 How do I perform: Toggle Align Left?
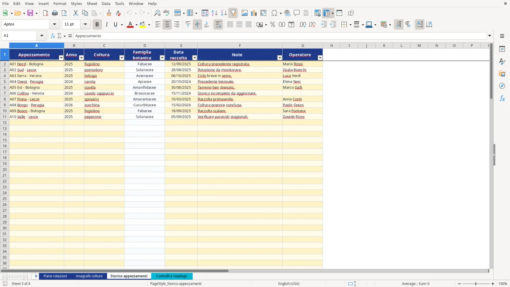coord(158,25)
